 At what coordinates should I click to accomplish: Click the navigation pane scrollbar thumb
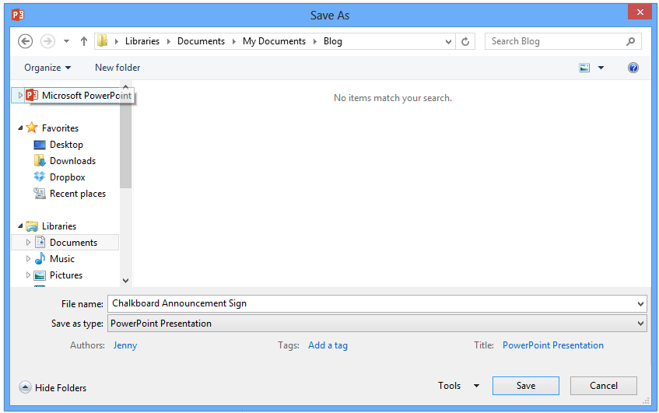pyautogui.click(x=125, y=140)
